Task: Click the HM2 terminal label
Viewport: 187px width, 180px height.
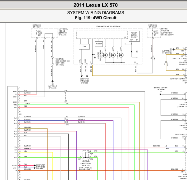Action: pyautogui.click(x=15, y=102)
